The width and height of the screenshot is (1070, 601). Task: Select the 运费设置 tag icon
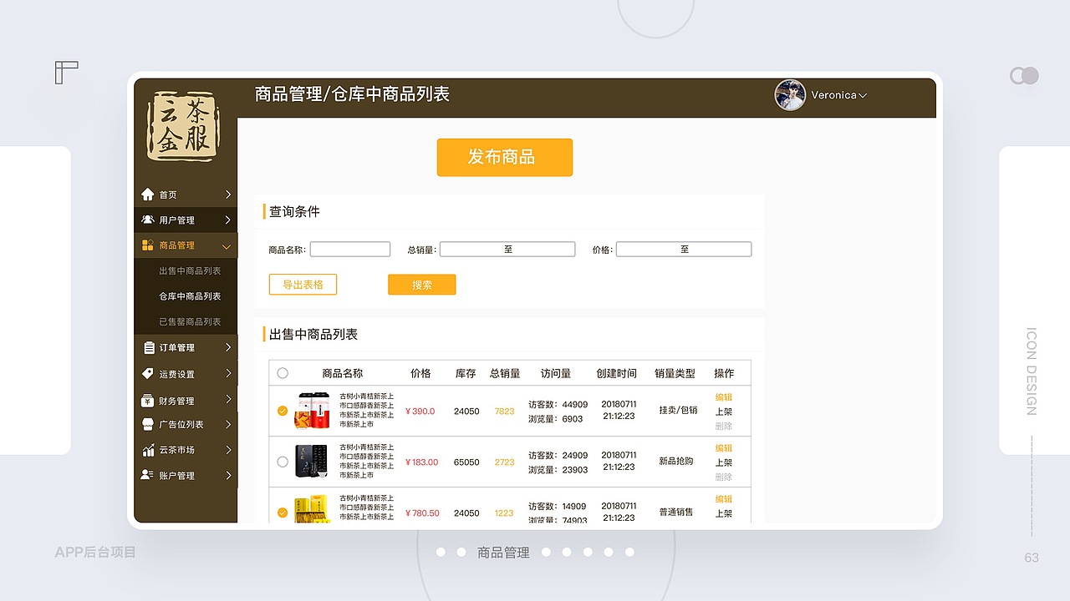(146, 373)
